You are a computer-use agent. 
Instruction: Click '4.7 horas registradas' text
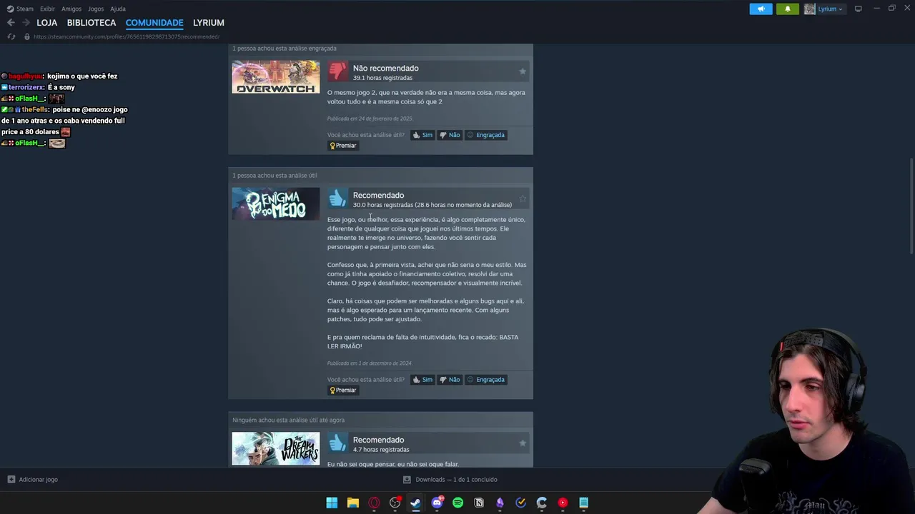click(x=381, y=450)
